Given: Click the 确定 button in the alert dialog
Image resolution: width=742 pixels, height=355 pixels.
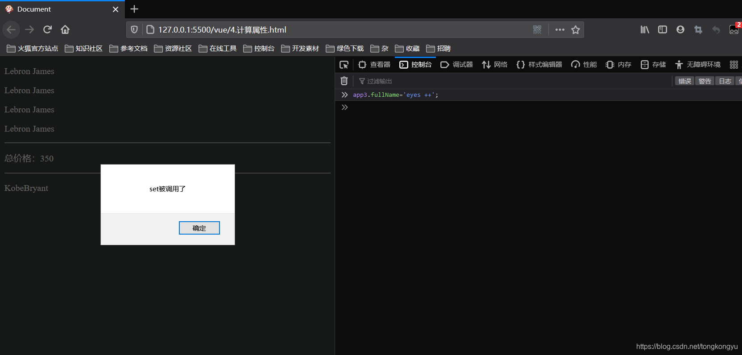Looking at the screenshot, I should (199, 228).
